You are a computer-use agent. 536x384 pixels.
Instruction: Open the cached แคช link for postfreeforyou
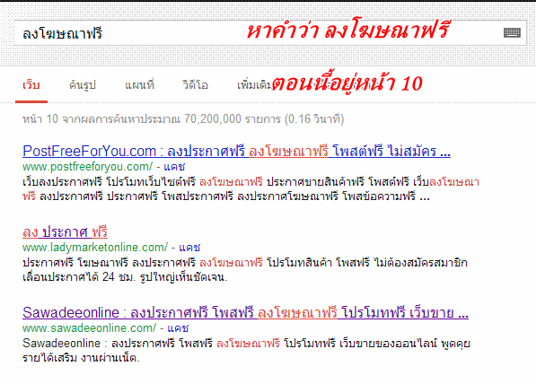pos(174,167)
